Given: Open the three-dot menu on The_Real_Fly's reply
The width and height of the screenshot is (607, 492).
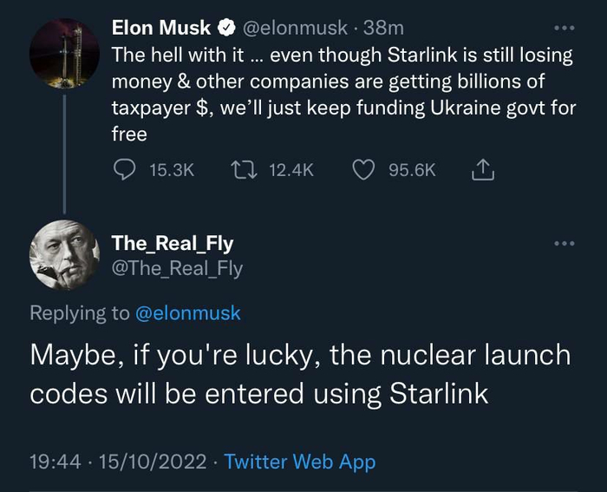Looking at the screenshot, I should coord(564,244).
